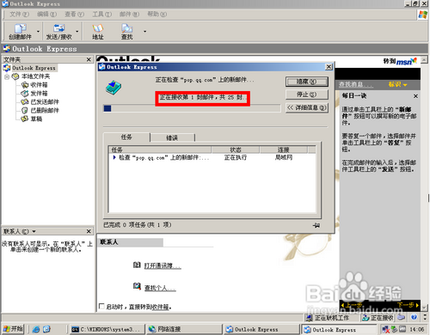430x335 pixels.
Task: Click the 隐藏 button in progress dialog
Action: click(x=306, y=82)
